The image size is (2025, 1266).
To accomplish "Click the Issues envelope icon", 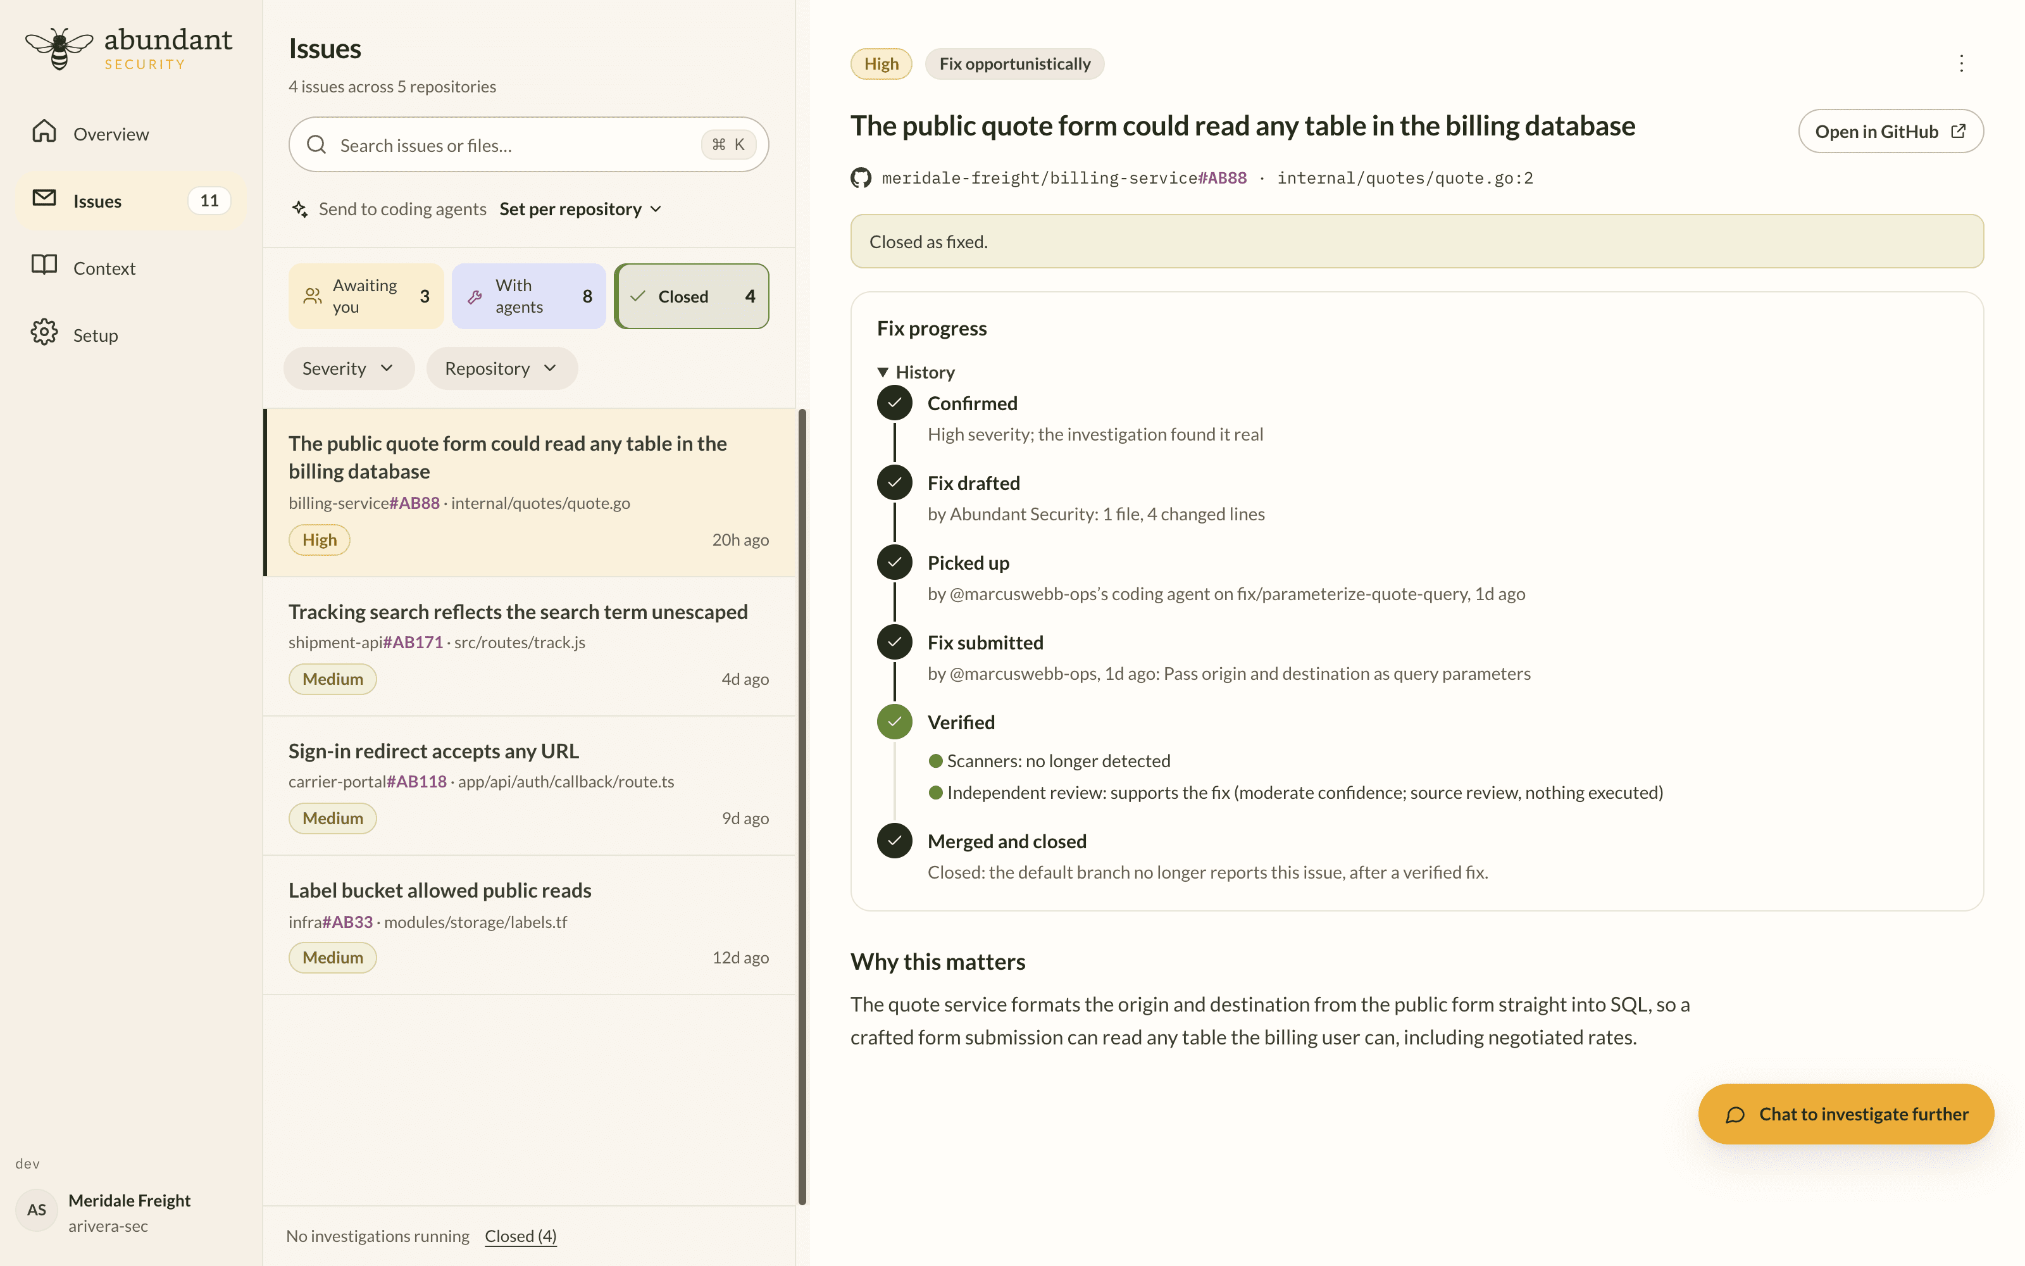I will coord(44,198).
